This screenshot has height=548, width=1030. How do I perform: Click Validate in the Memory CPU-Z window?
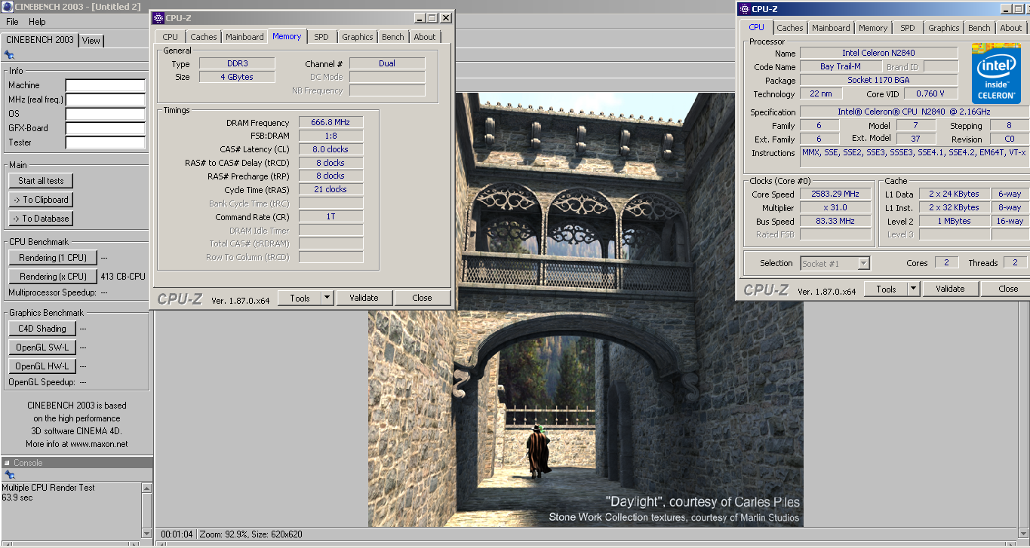[364, 298]
